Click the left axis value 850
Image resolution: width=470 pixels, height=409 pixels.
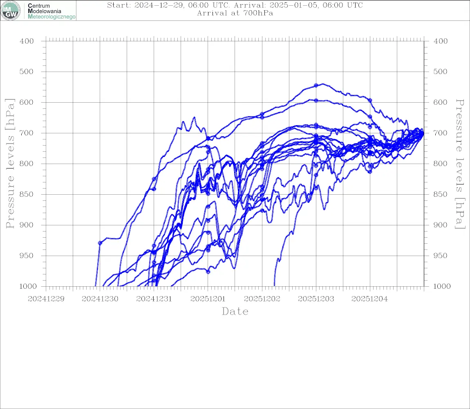(27, 194)
